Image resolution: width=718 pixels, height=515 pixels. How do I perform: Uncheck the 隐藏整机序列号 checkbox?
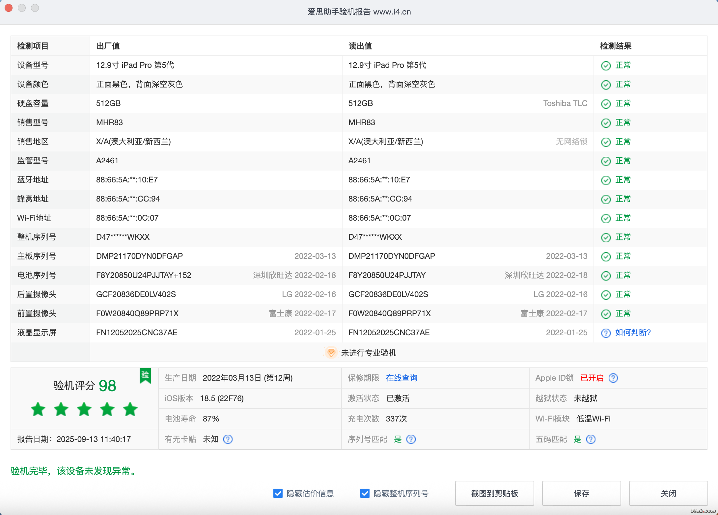(x=365, y=493)
